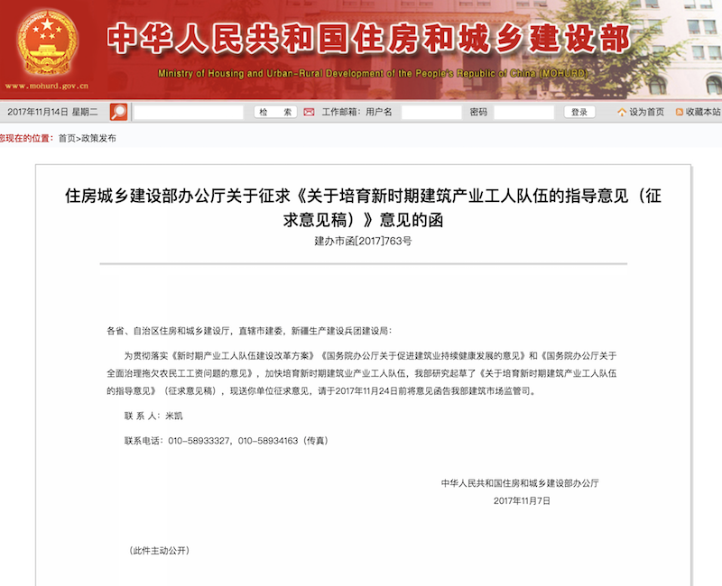This screenshot has width=722, height=586.
Task: Open the 首页 breadcrumb link
Action: pos(67,138)
